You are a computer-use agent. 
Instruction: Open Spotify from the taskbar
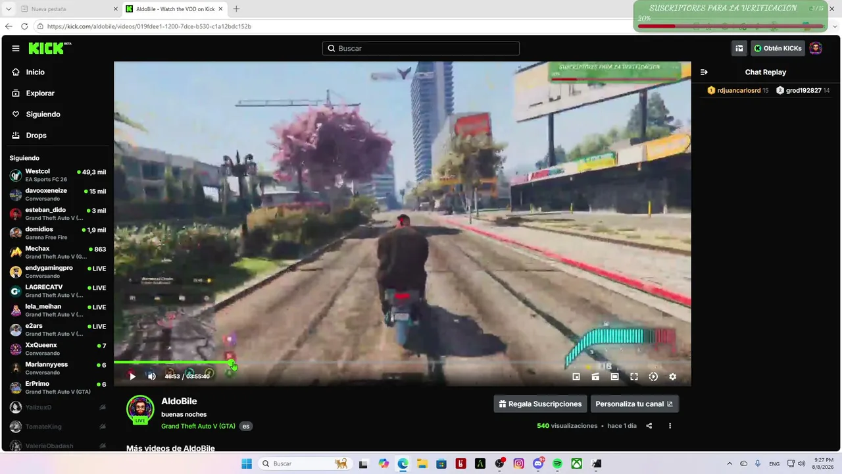[x=557, y=463]
